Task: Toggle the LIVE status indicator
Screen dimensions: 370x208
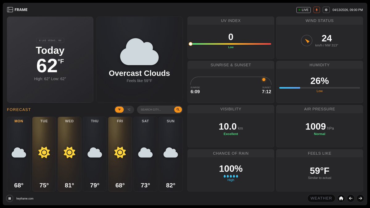Action: 303,10
